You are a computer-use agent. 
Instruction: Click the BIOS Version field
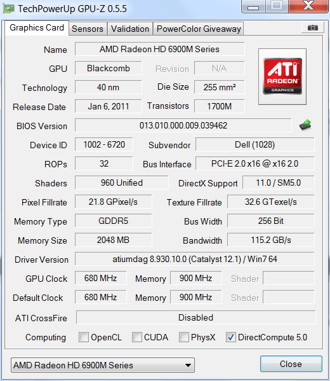[x=183, y=125]
